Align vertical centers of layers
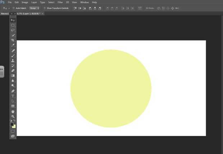 coord(79,8)
